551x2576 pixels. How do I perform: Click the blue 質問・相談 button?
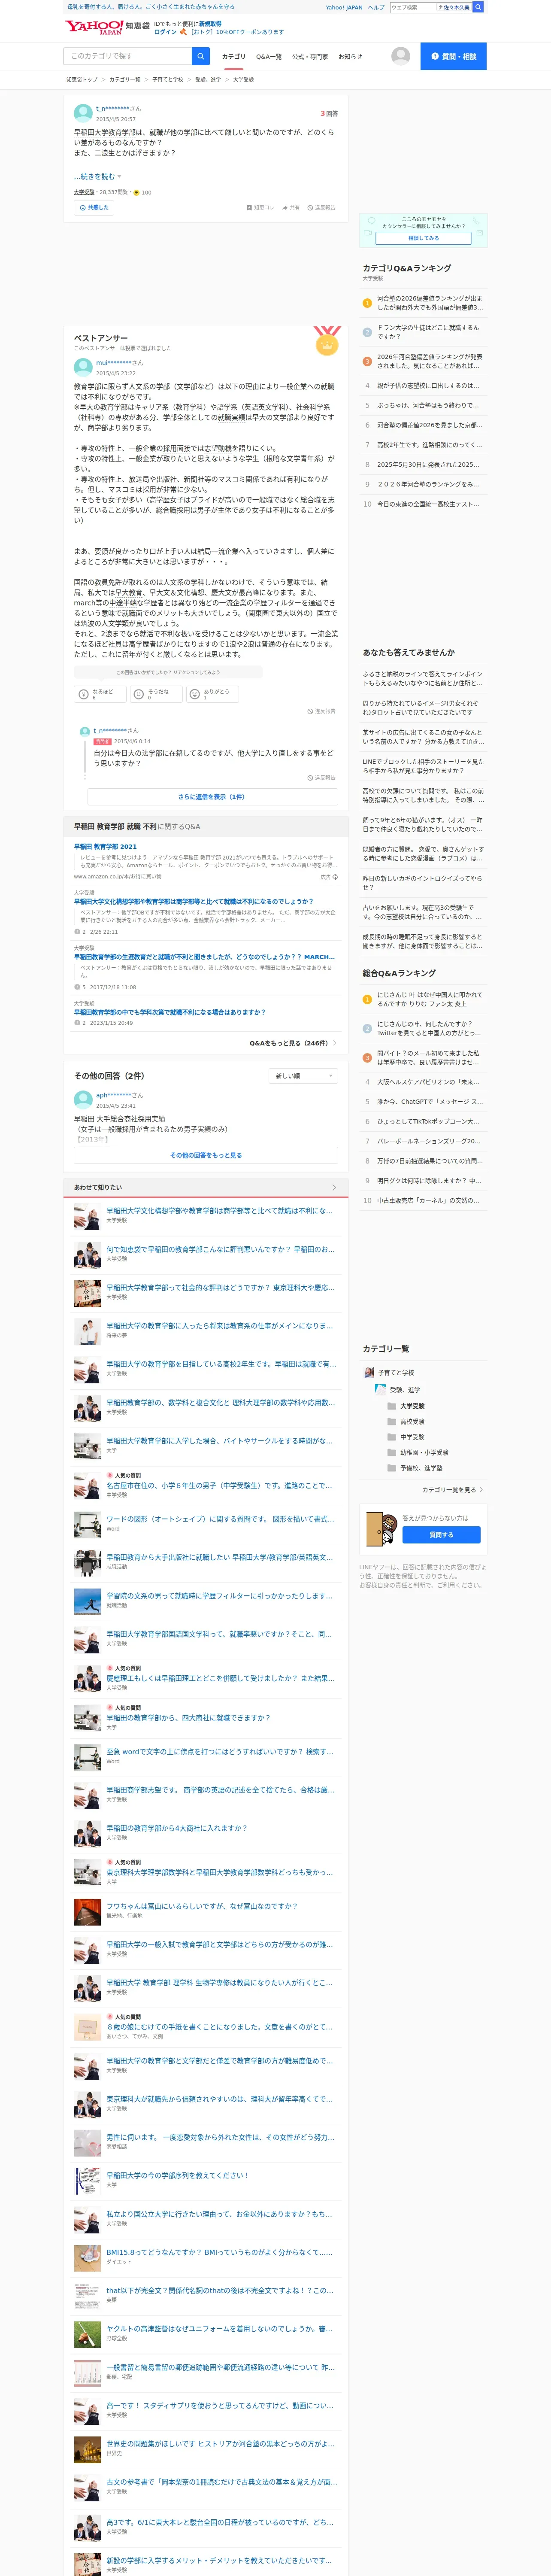(x=453, y=56)
